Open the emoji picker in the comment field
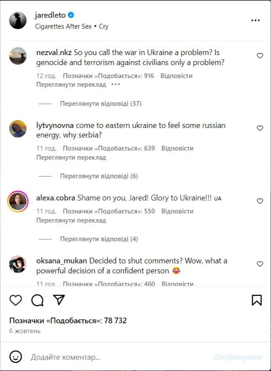This screenshot has width=271, height=371. [16, 357]
